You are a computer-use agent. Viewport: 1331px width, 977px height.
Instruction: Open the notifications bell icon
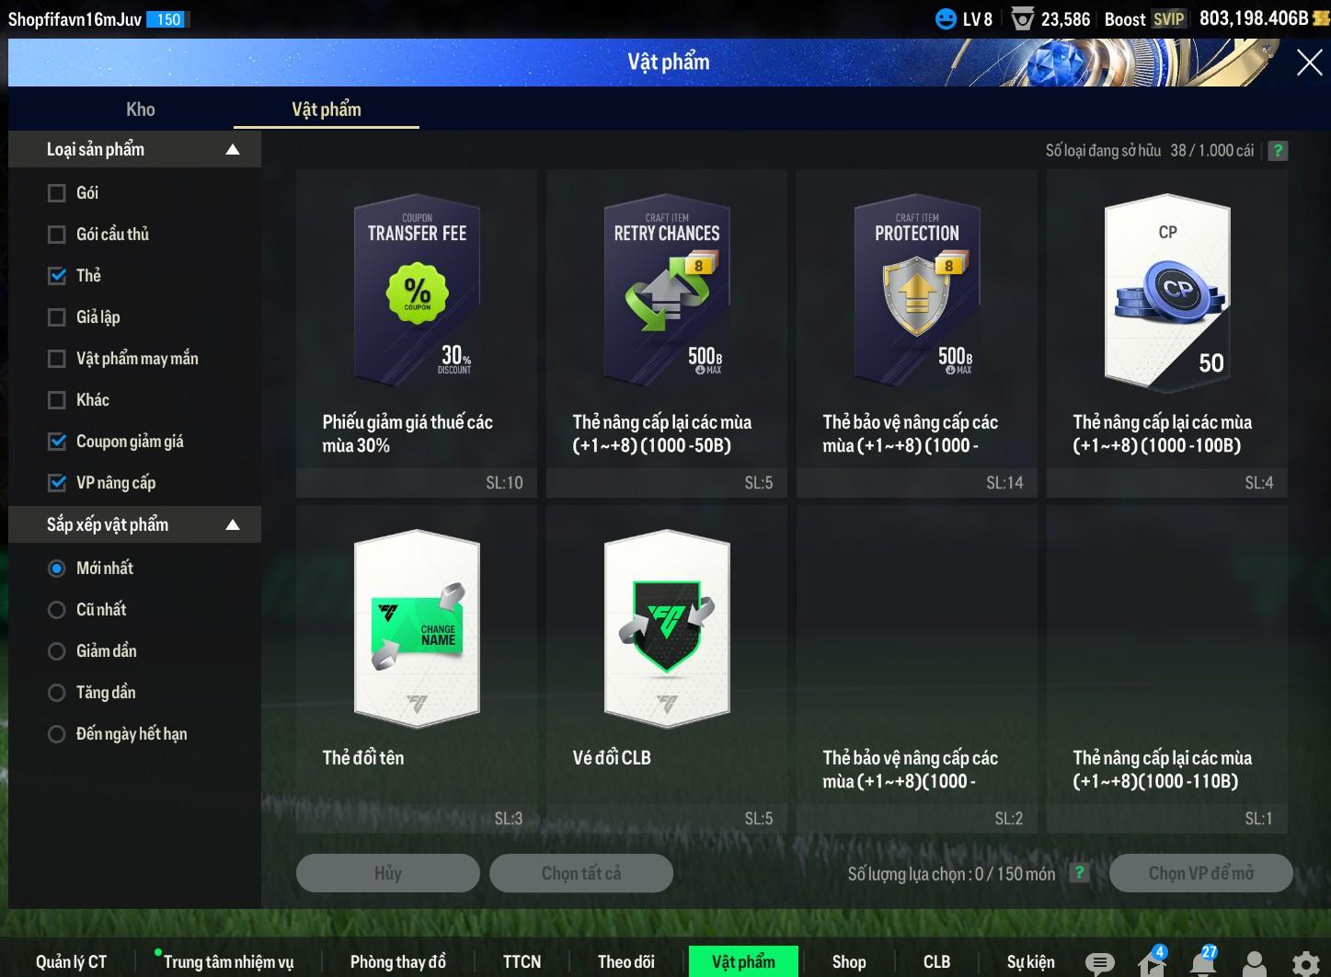[1202, 962]
